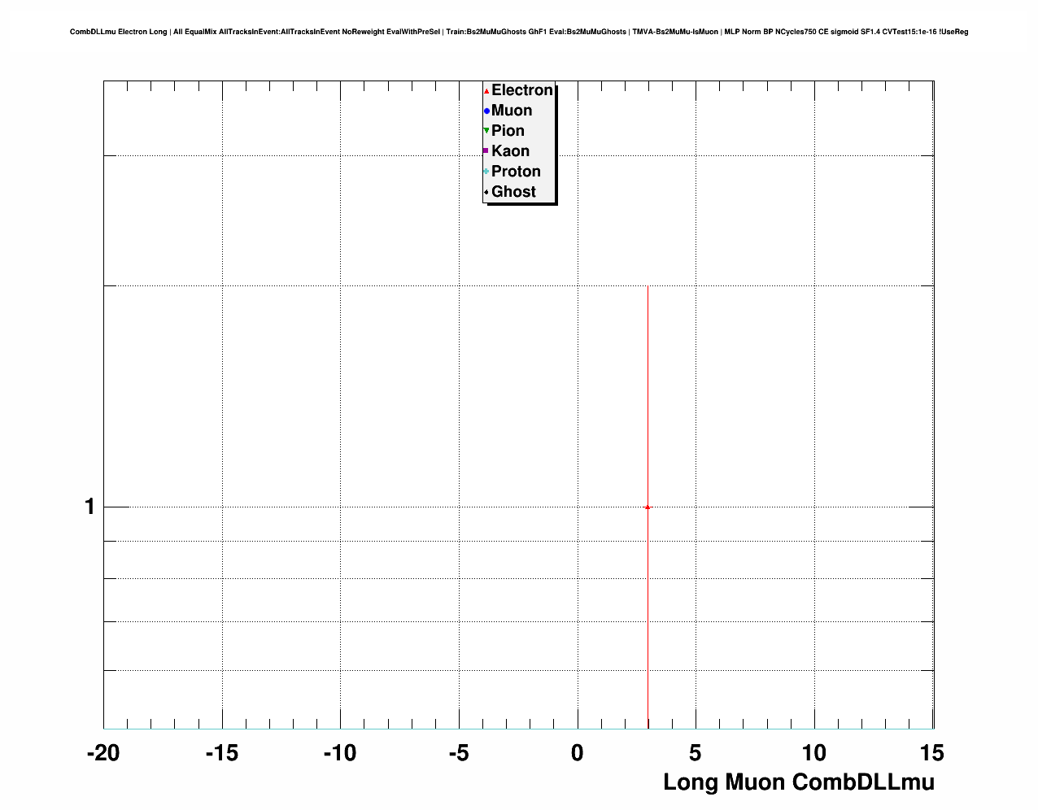Click the green triangle Pion marker in legend
The height and width of the screenshot is (810, 1038).
pyautogui.click(x=486, y=131)
